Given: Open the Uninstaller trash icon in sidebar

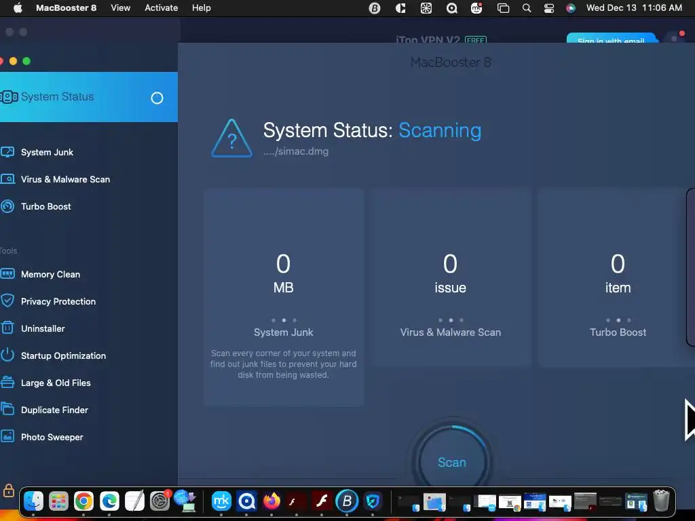Looking at the screenshot, I should (x=7, y=328).
